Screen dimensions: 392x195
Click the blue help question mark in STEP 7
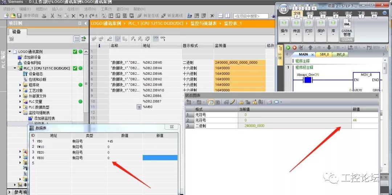(385, 13)
